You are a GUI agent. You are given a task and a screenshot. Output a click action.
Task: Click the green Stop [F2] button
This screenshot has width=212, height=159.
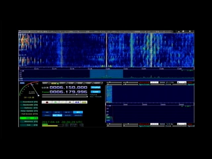tap(29, 118)
